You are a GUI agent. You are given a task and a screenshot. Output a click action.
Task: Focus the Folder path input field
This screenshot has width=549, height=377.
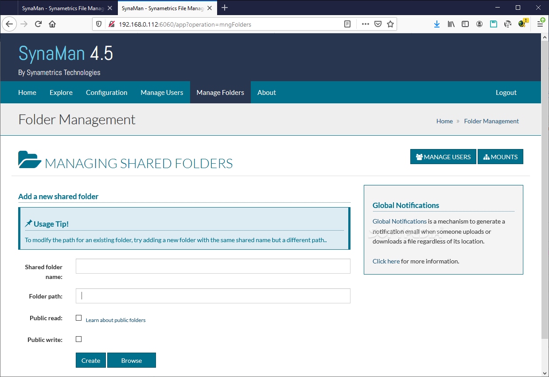pyautogui.click(x=213, y=296)
